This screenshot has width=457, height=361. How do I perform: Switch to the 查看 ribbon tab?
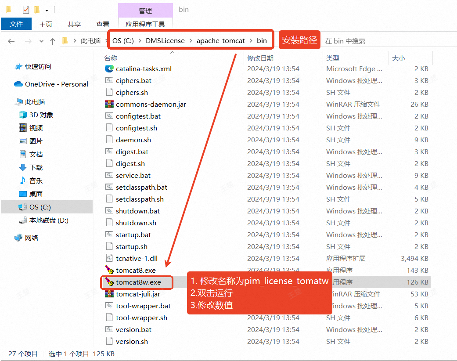coord(103,25)
